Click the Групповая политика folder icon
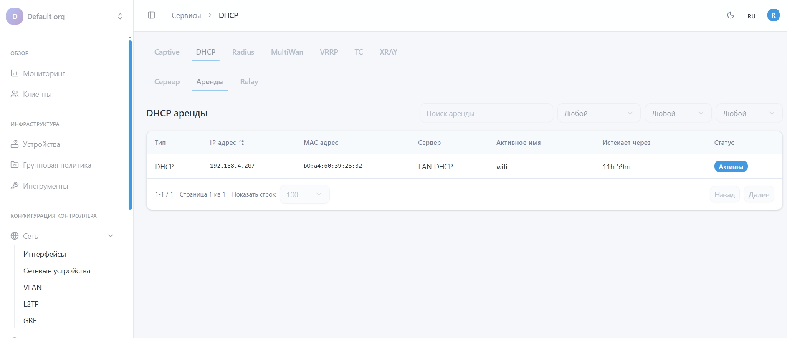 tap(15, 165)
